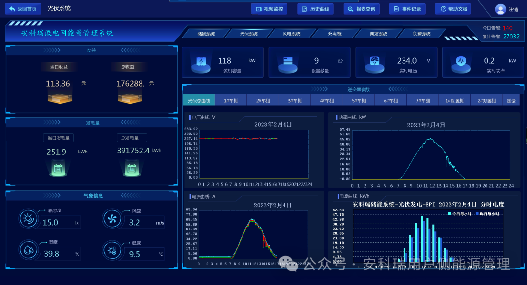Select 遥设 remote setting tab
Screen dimensions: 527x285
pos(511,101)
